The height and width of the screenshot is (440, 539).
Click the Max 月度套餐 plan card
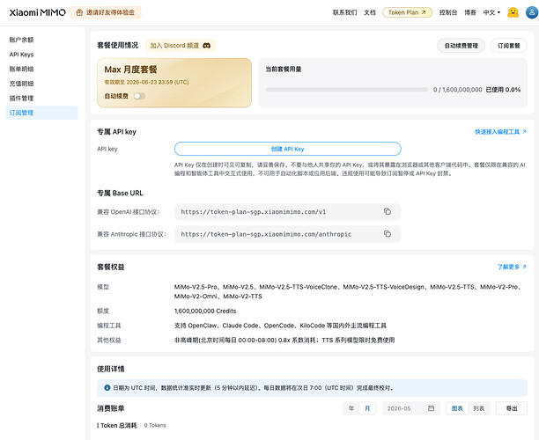coord(174,83)
